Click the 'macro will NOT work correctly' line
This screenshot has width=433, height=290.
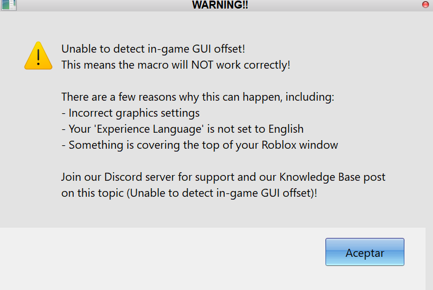[x=176, y=65]
